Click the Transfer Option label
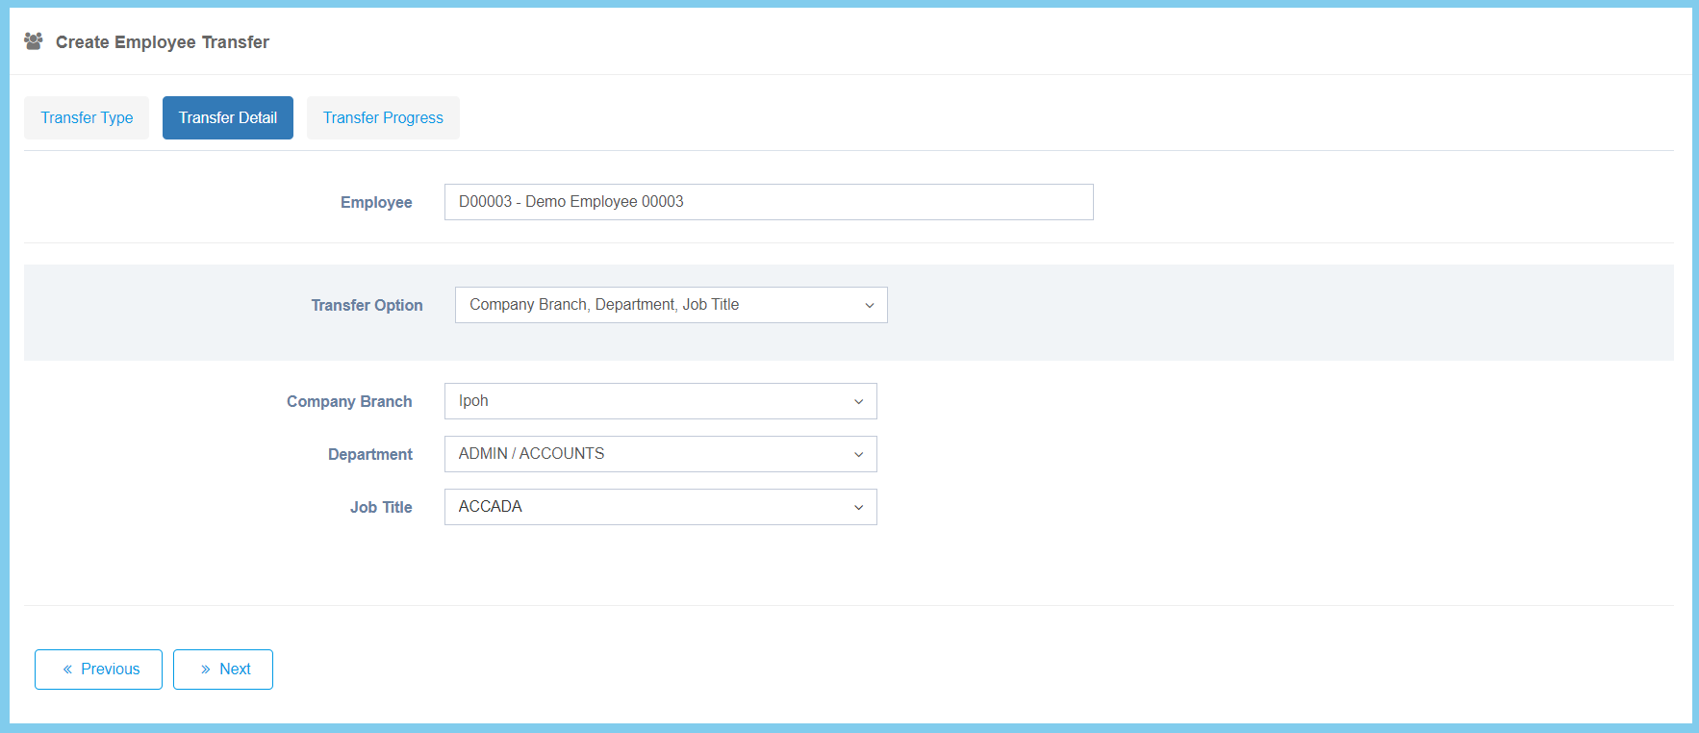Screen dimensions: 1699x733 coord(367,305)
